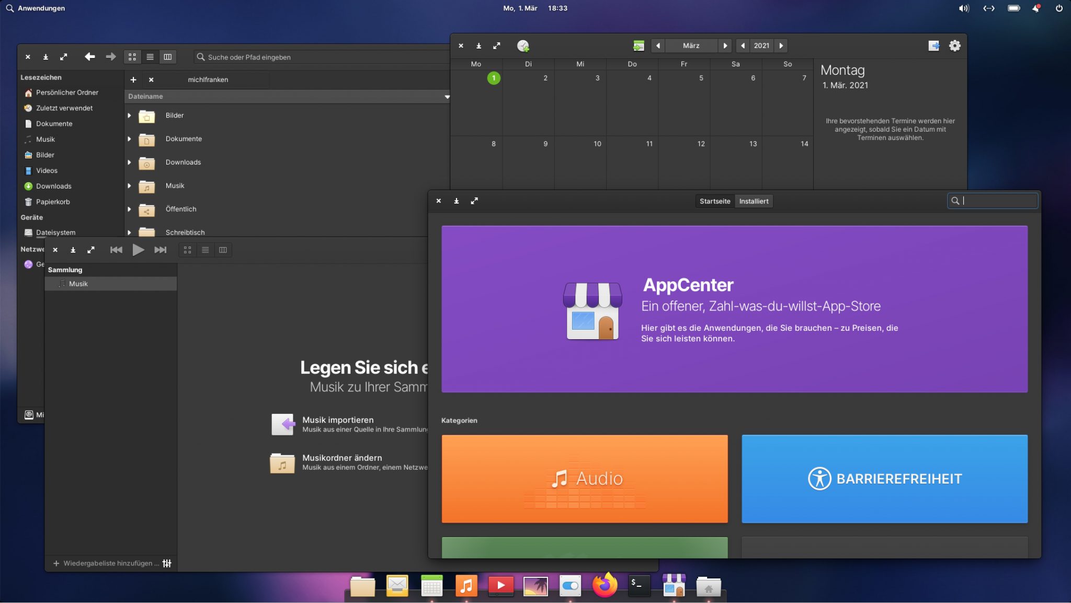Viewport: 1071px width, 603px height.
Task: Switch to Startseite tab in AppCenter
Action: (x=715, y=201)
